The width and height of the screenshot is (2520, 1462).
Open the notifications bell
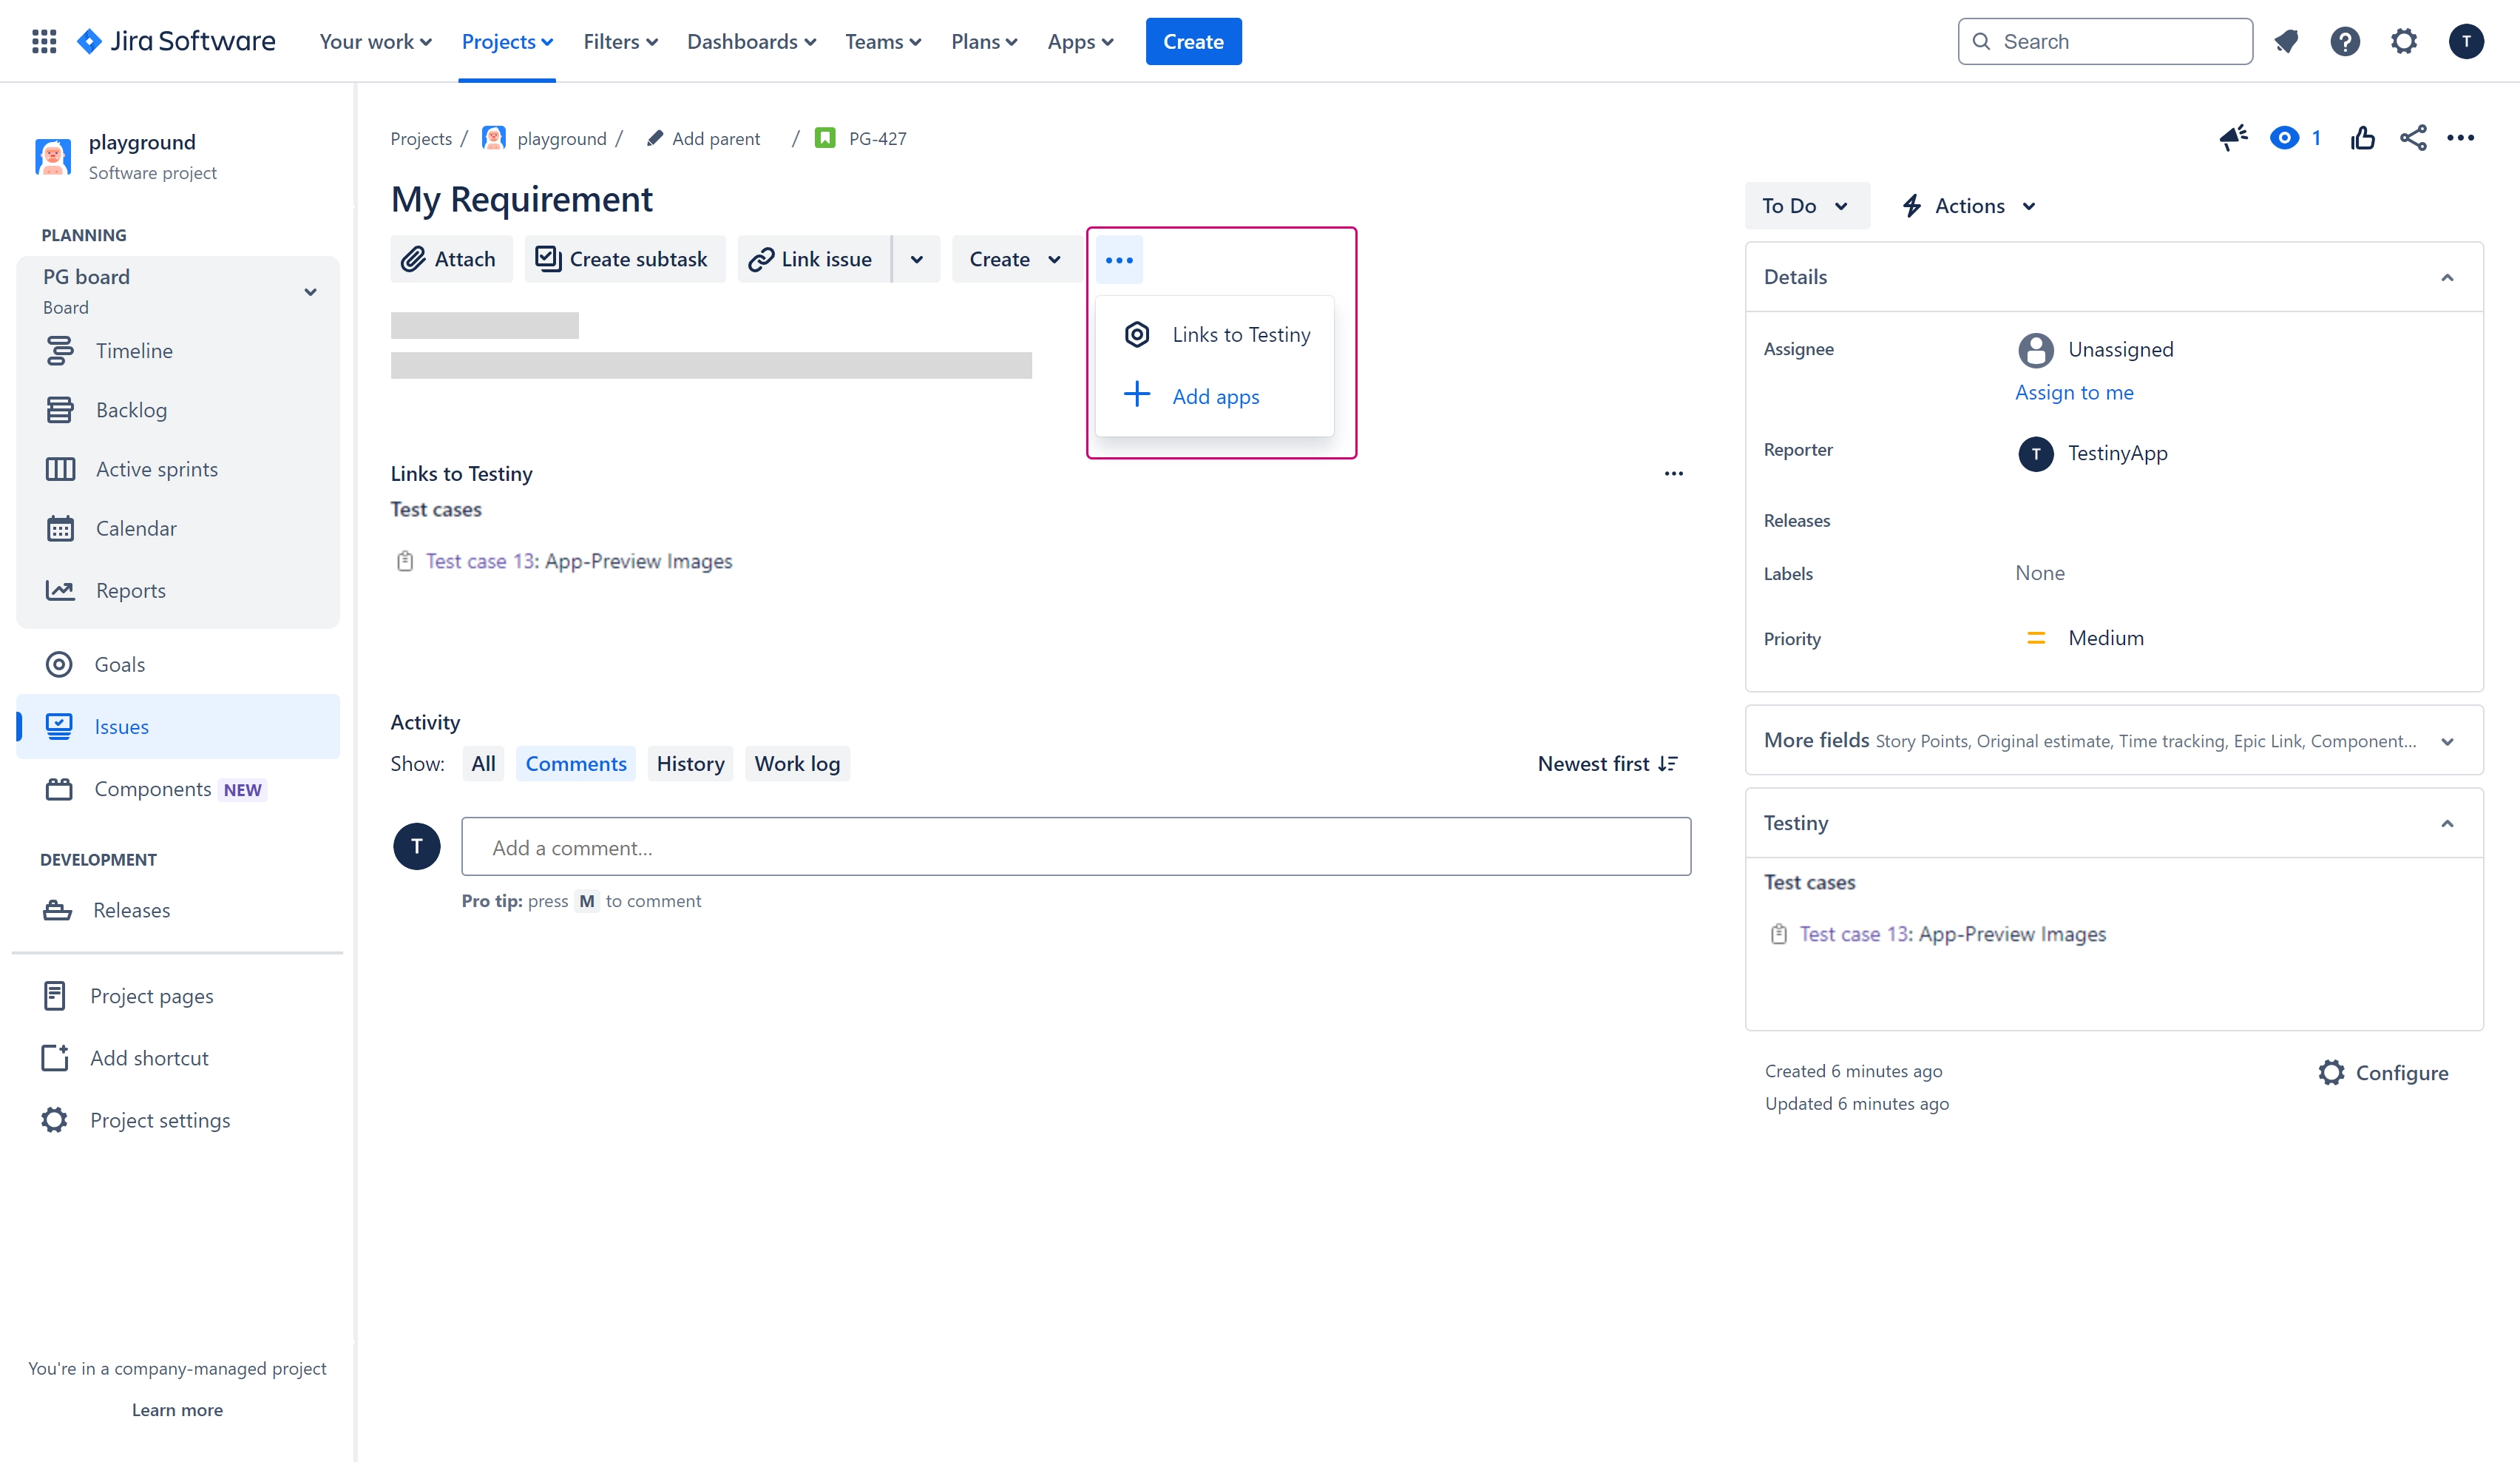coord(2286,41)
